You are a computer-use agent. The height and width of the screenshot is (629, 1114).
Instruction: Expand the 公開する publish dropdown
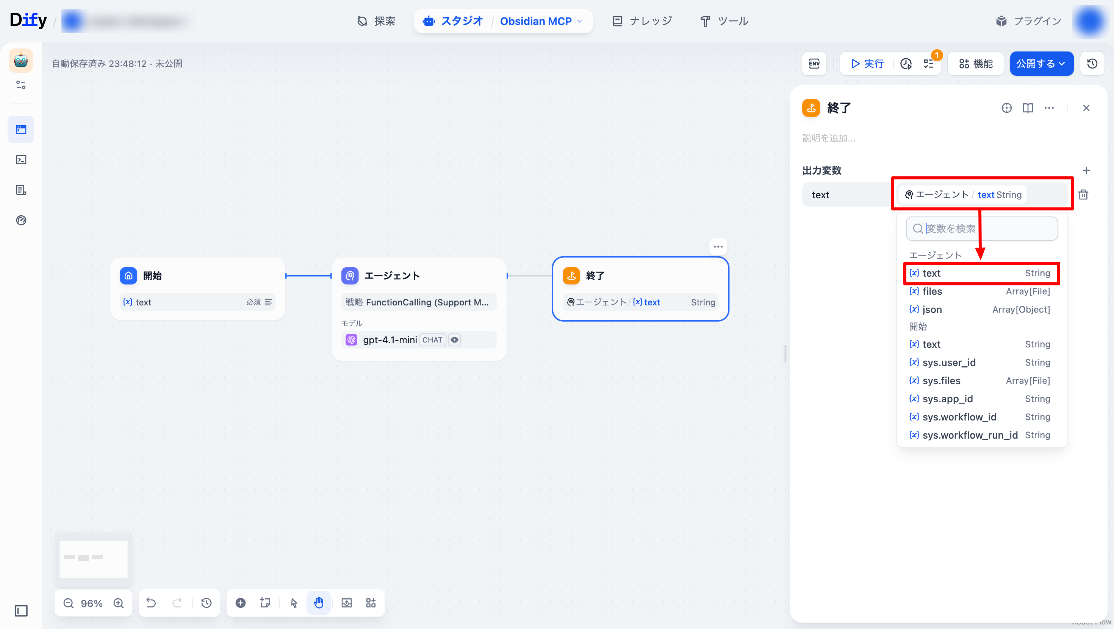pos(1041,64)
